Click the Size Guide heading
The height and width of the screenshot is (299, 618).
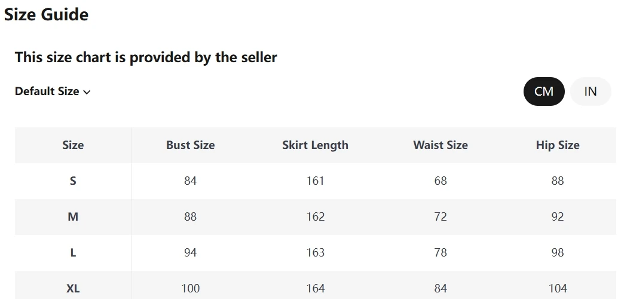(x=46, y=14)
